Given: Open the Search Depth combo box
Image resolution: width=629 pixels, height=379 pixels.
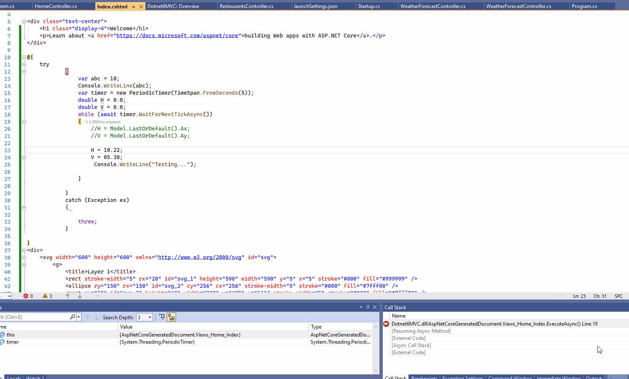Looking at the screenshot, I should click(145, 317).
